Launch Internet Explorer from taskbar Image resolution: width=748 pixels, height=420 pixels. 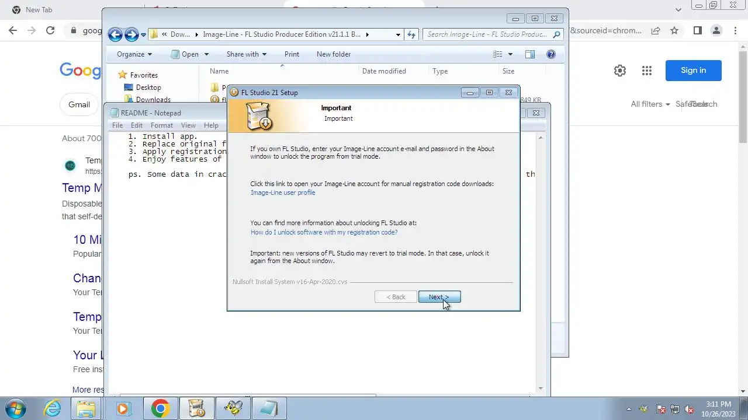click(x=53, y=409)
